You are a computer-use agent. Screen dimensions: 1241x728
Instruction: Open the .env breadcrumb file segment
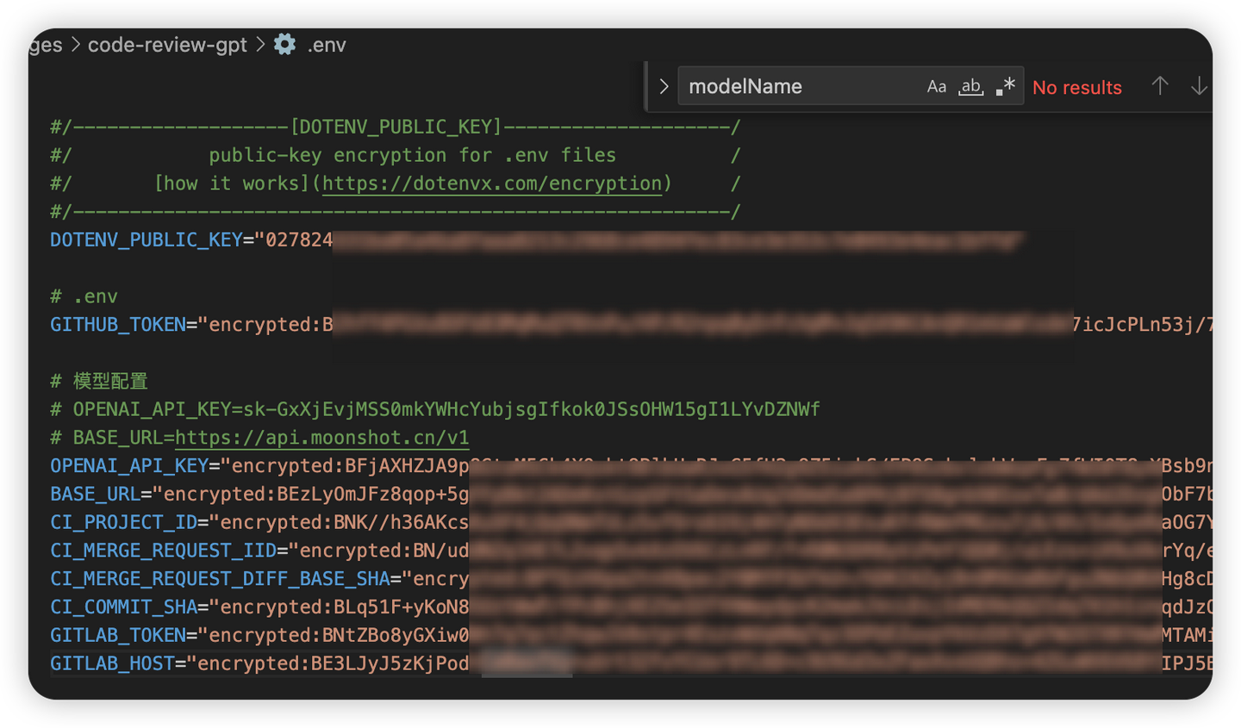pos(327,45)
